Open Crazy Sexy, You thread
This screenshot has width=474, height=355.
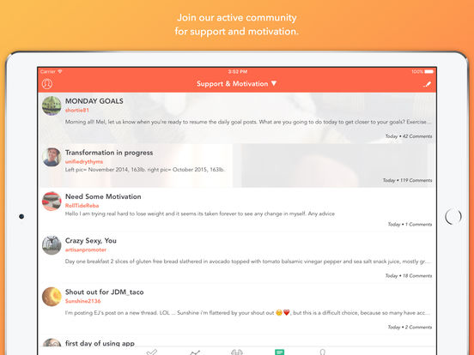click(91, 241)
